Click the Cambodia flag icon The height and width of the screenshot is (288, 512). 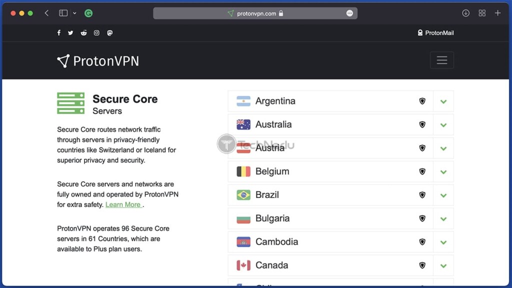243,242
